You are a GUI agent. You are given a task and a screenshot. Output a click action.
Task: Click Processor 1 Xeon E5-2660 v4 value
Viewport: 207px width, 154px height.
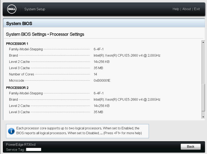point(127,55)
